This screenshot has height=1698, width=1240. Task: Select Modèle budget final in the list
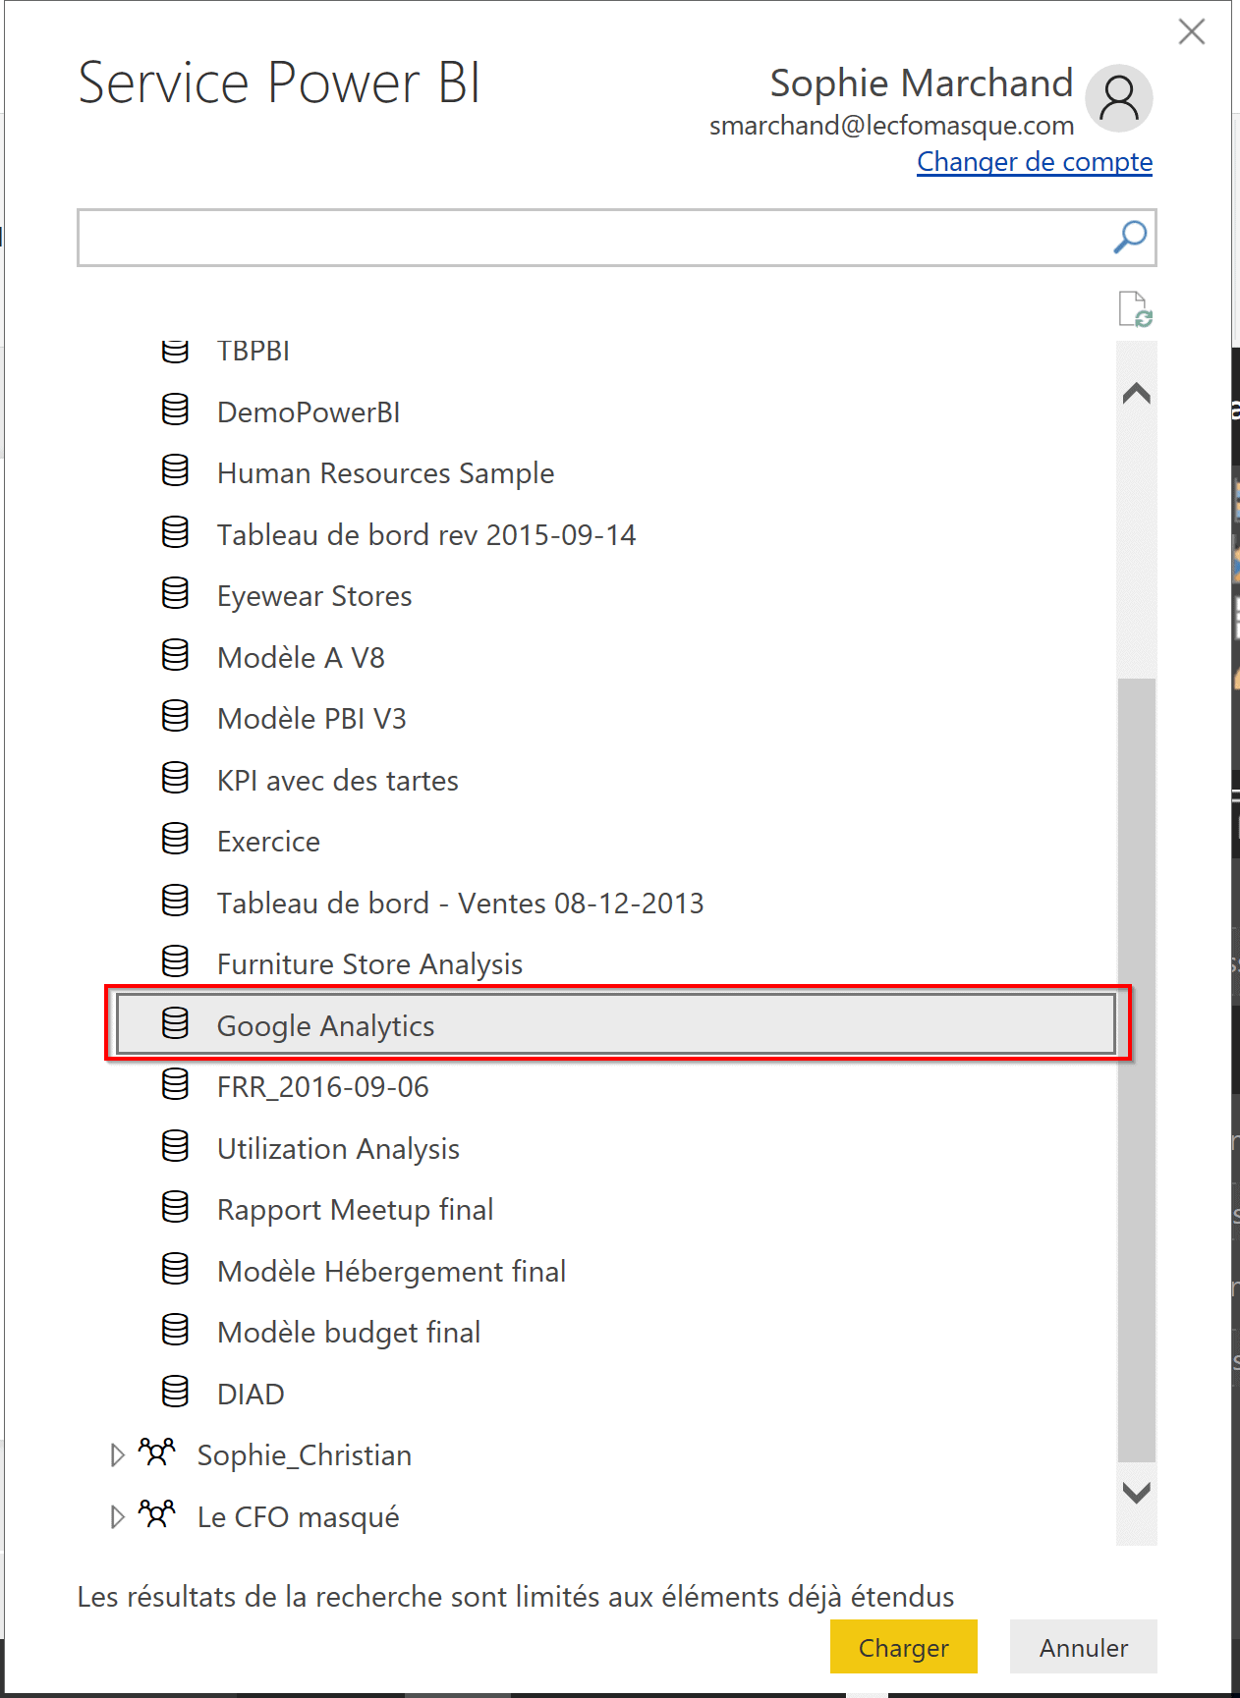point(348,1333)
